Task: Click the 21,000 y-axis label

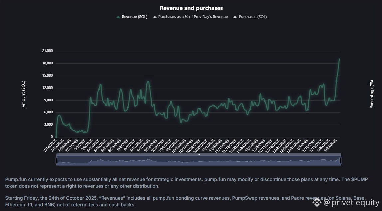Action: click(x=47, y=51)
